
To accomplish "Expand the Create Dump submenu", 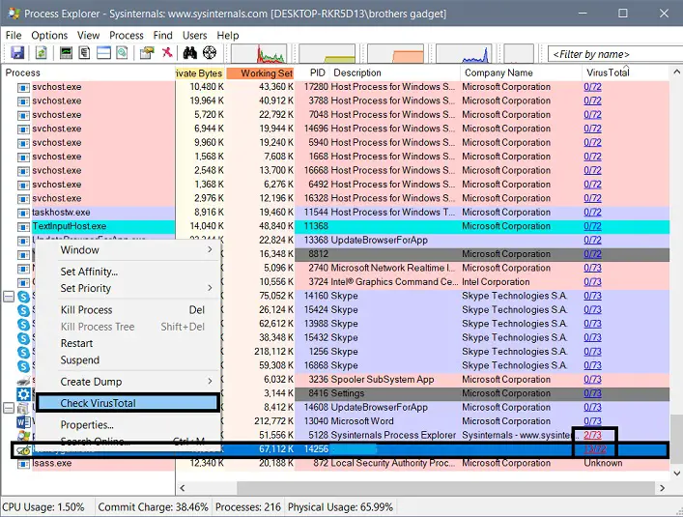I will coord(136,382).
